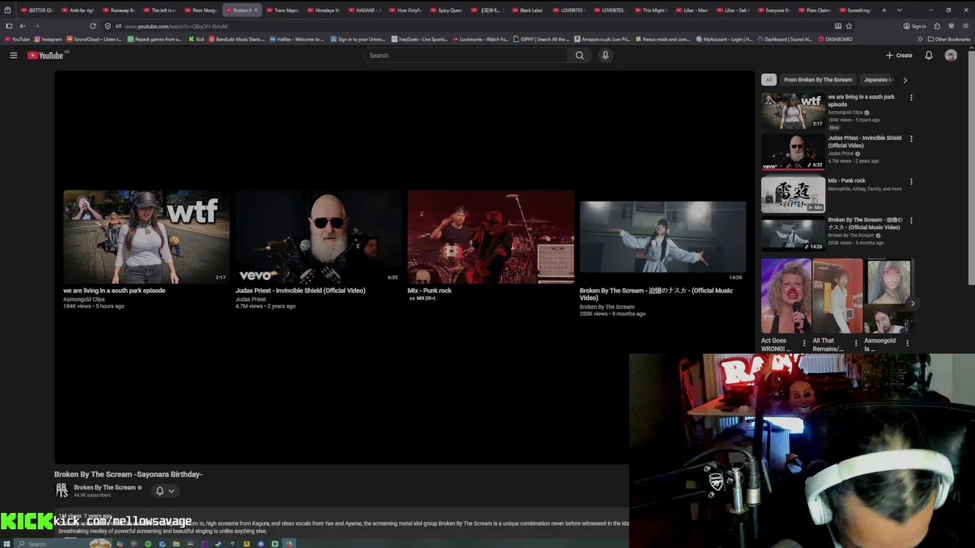Open the Act Goes WRONG short thumbnail
Viewport: 975px width, 548px height.
coord(785,296)
